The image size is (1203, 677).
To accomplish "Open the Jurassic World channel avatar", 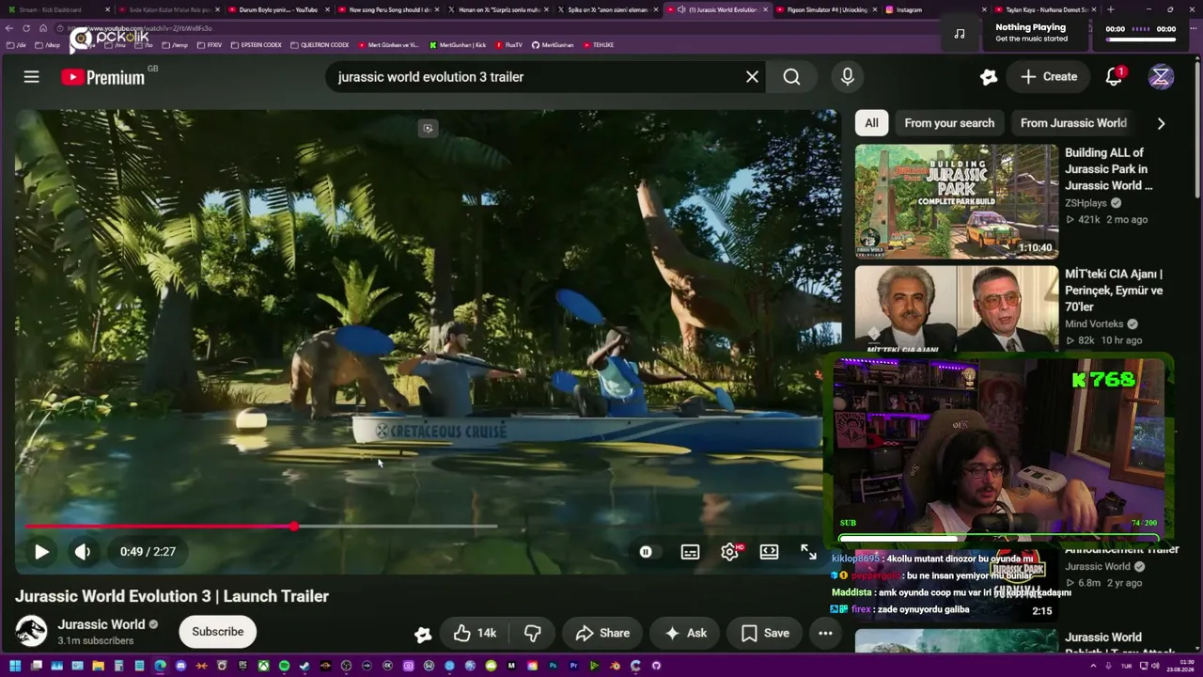I will pos(31,632).
